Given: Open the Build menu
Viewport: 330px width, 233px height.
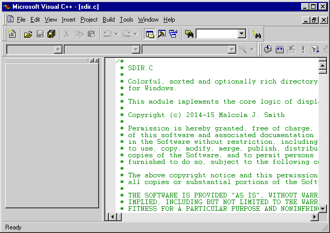Looking at the screenshot, I should tap(109, 20).
